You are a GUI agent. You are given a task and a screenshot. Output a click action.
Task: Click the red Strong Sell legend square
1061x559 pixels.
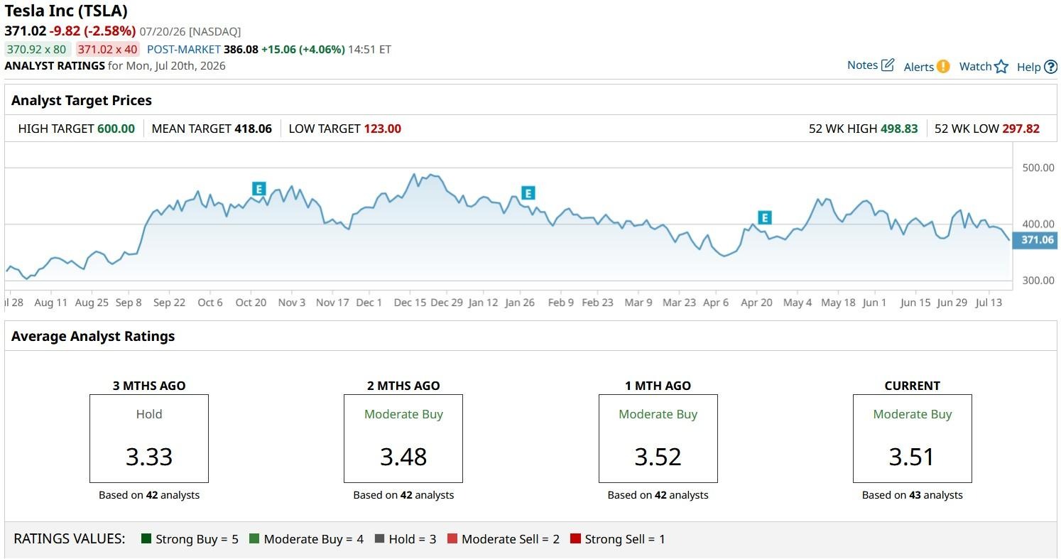(575, 539)
